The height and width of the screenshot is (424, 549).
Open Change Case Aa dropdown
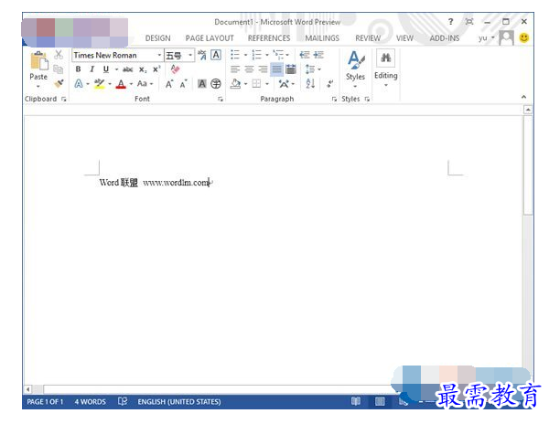tap(145, 84)
